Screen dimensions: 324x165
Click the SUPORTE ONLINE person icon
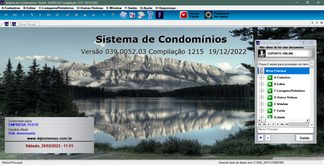pyautogui.click(x=262, y=53)
